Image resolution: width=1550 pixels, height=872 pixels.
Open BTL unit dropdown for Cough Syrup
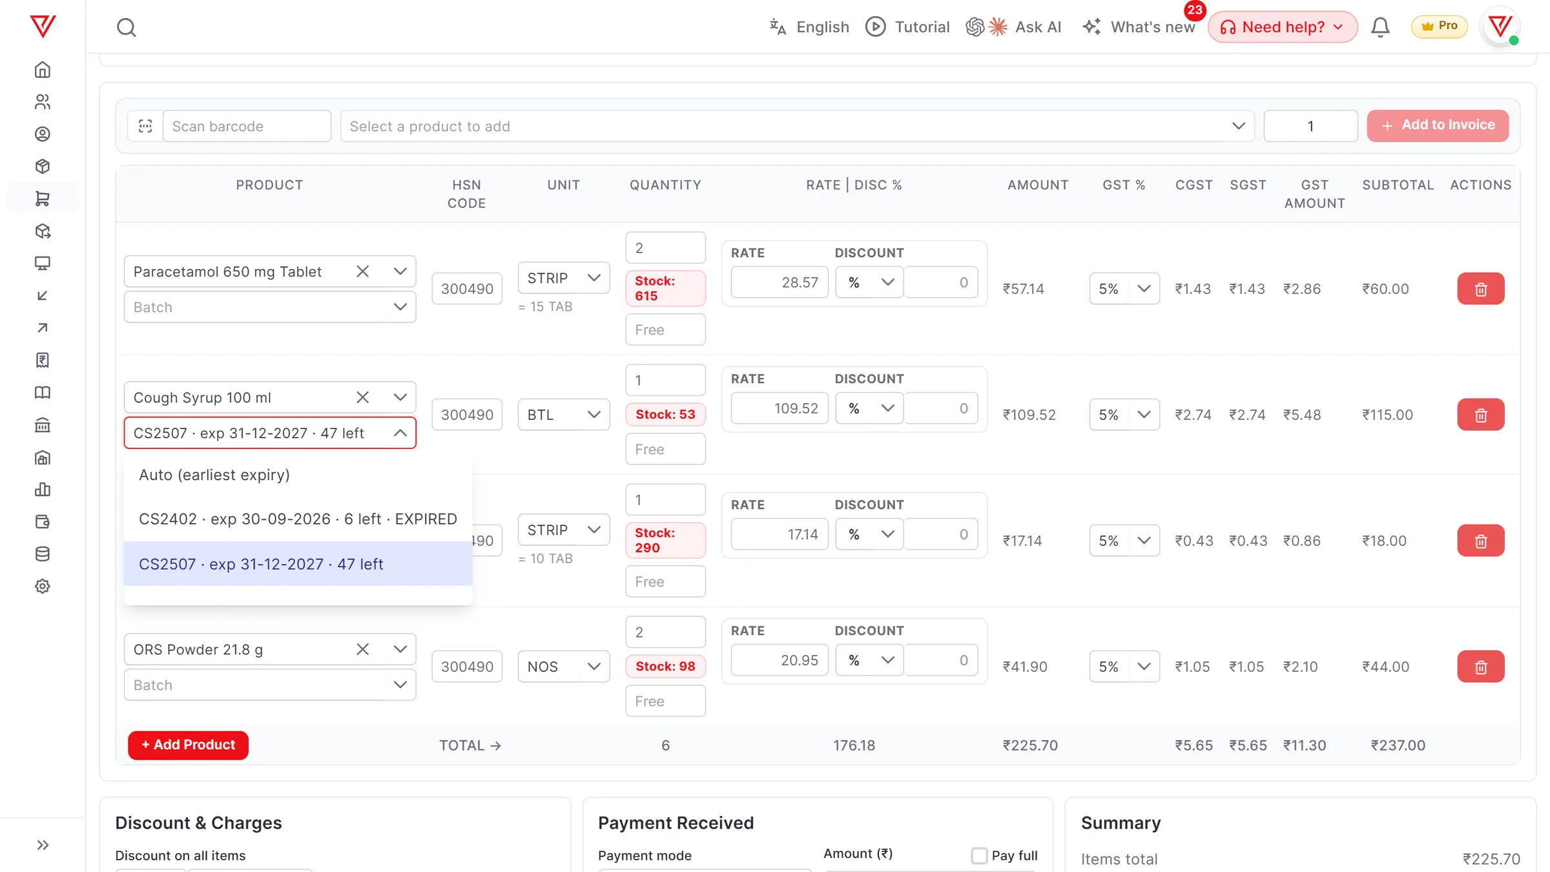(x=563, y=415)
